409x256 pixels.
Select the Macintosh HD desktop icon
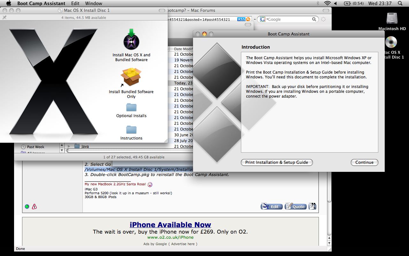(392, 19)
